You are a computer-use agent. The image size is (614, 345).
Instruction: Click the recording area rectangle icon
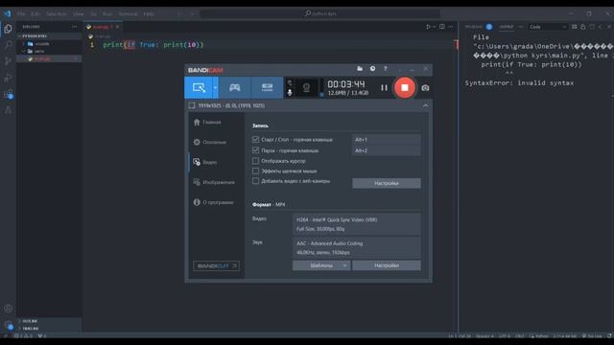(192, 105)
